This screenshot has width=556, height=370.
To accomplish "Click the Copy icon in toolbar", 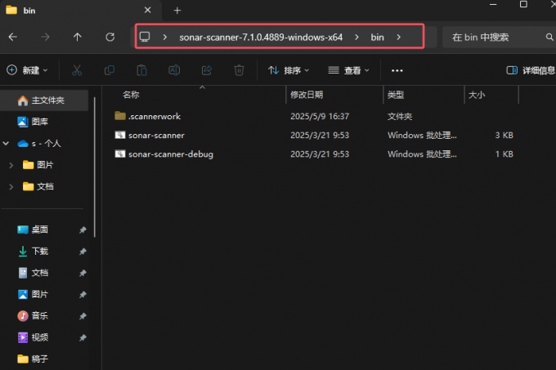I will pyautogui.click(x=110, y=70).
